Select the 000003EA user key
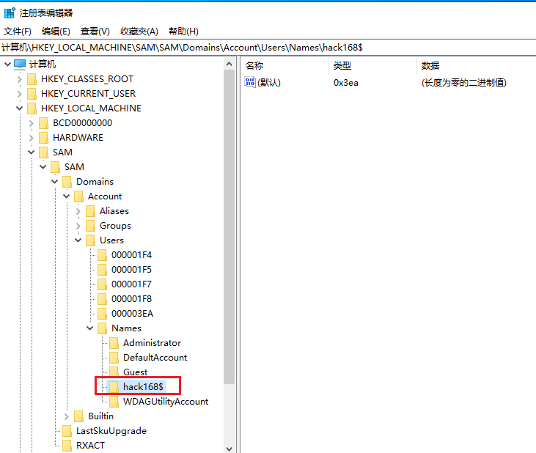This screenshot has width=536, height=453. pos(131,314)
